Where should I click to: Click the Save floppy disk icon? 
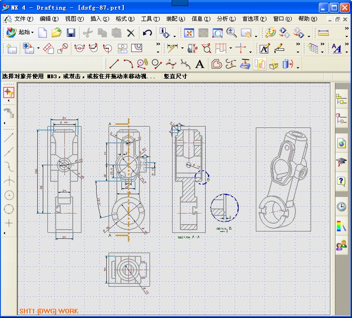coord(71,33)
